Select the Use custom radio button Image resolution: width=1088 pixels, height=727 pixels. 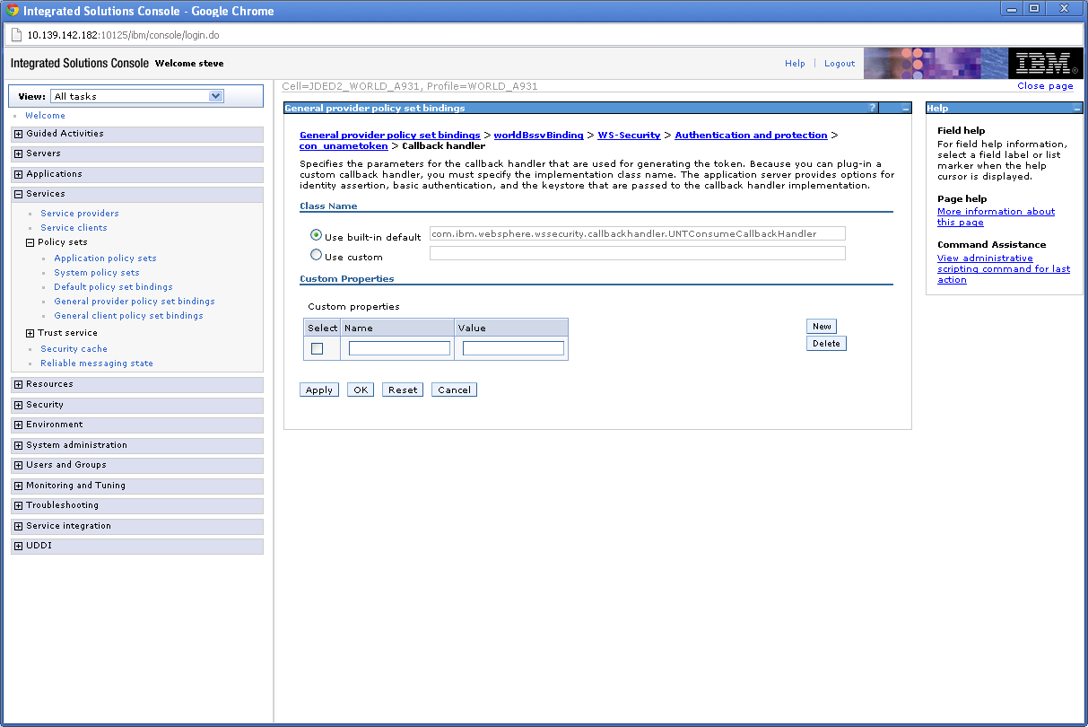point(316,255)
